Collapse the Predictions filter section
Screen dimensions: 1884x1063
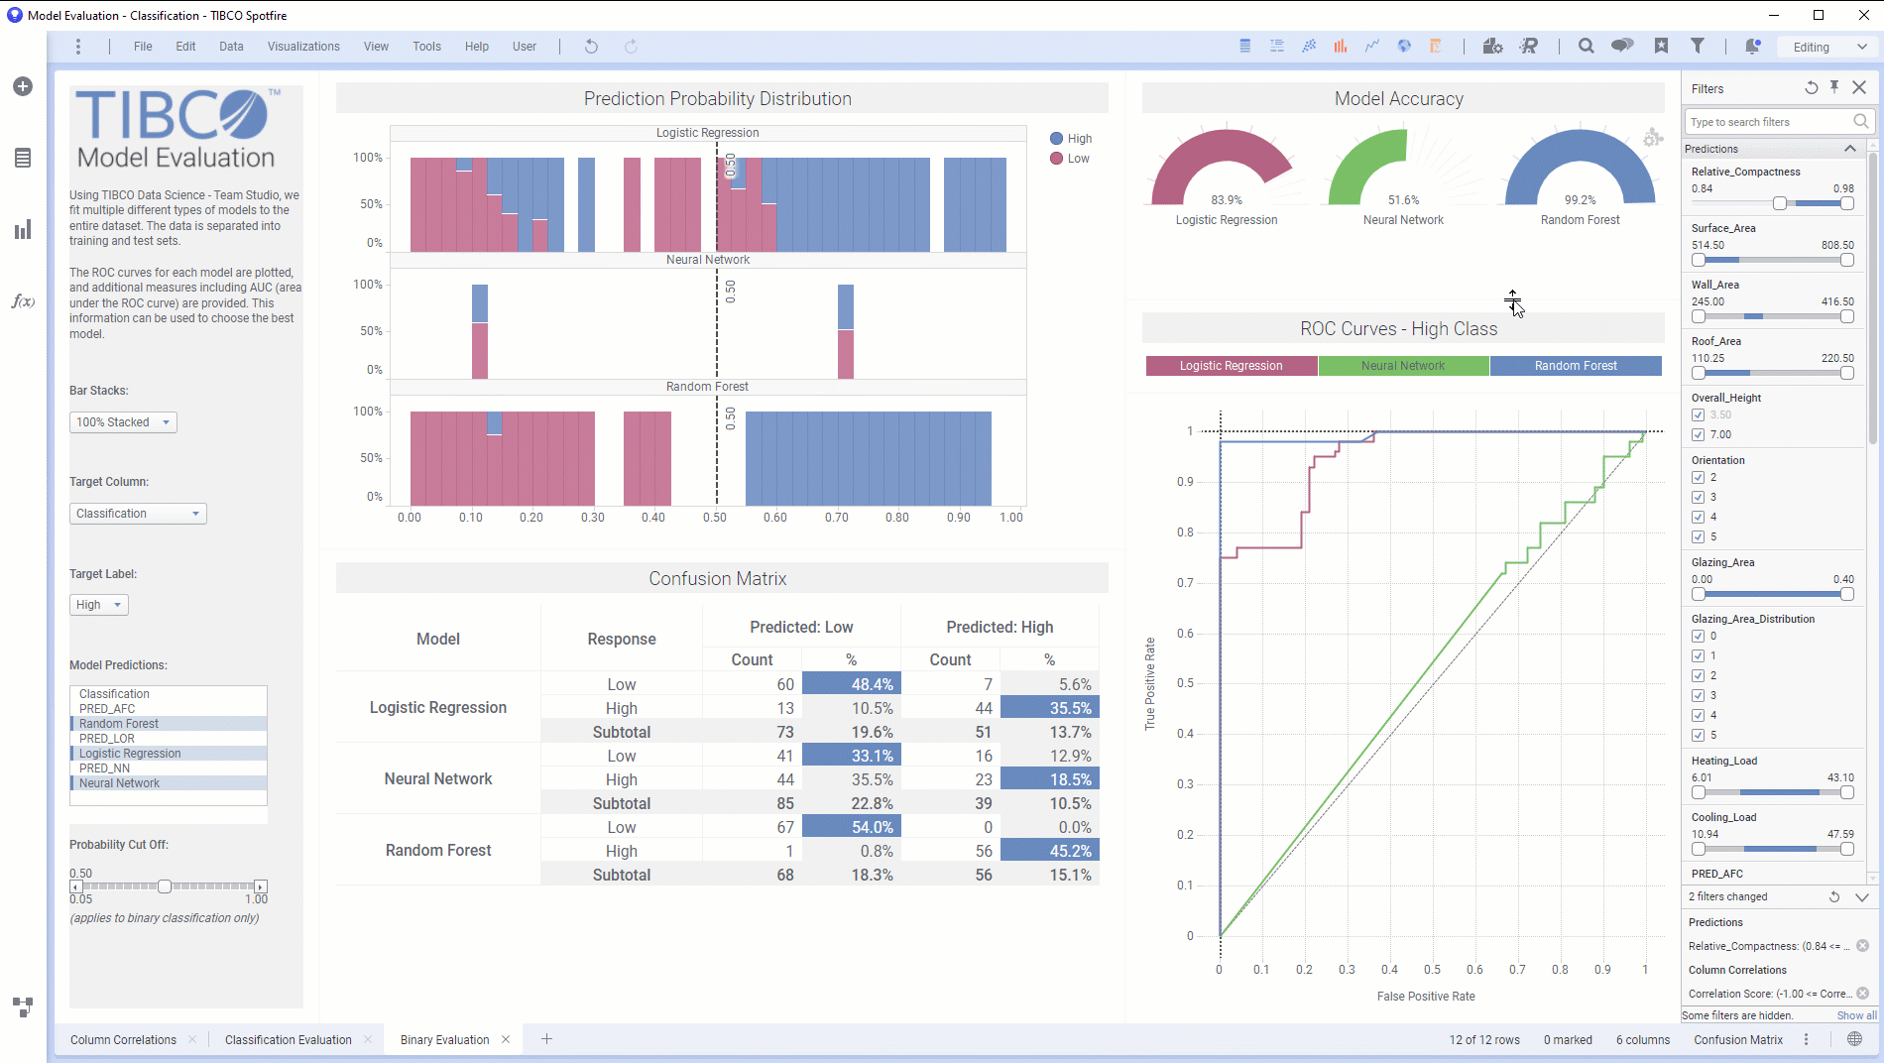coord(1849,148)
